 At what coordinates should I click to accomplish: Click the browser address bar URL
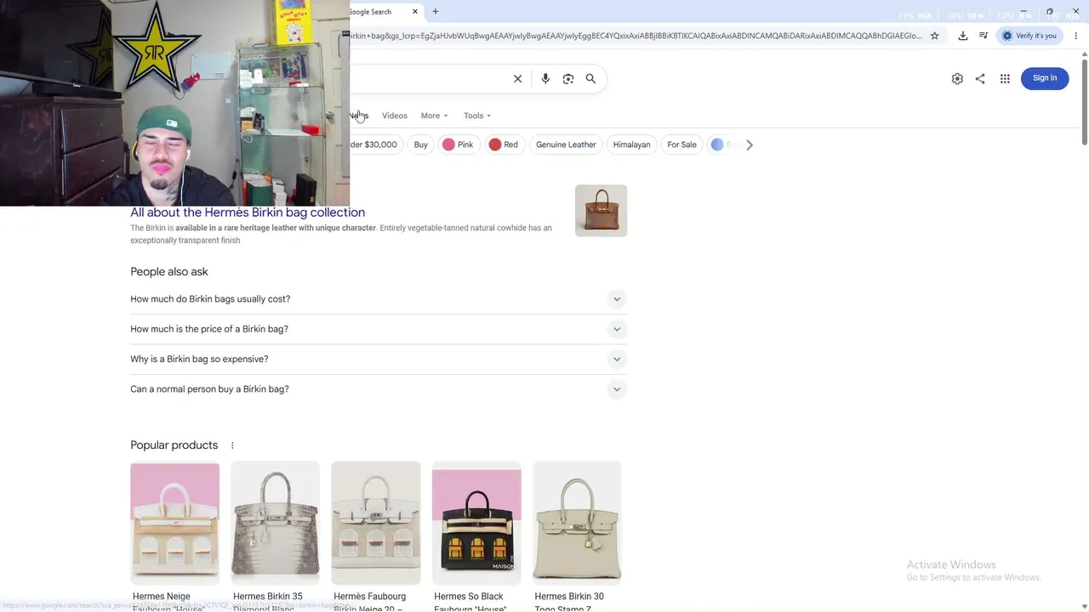(x=636, y=36)
